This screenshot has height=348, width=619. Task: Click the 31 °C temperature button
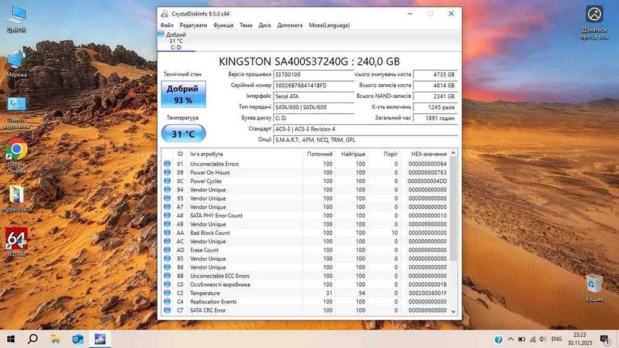point(183,134)
